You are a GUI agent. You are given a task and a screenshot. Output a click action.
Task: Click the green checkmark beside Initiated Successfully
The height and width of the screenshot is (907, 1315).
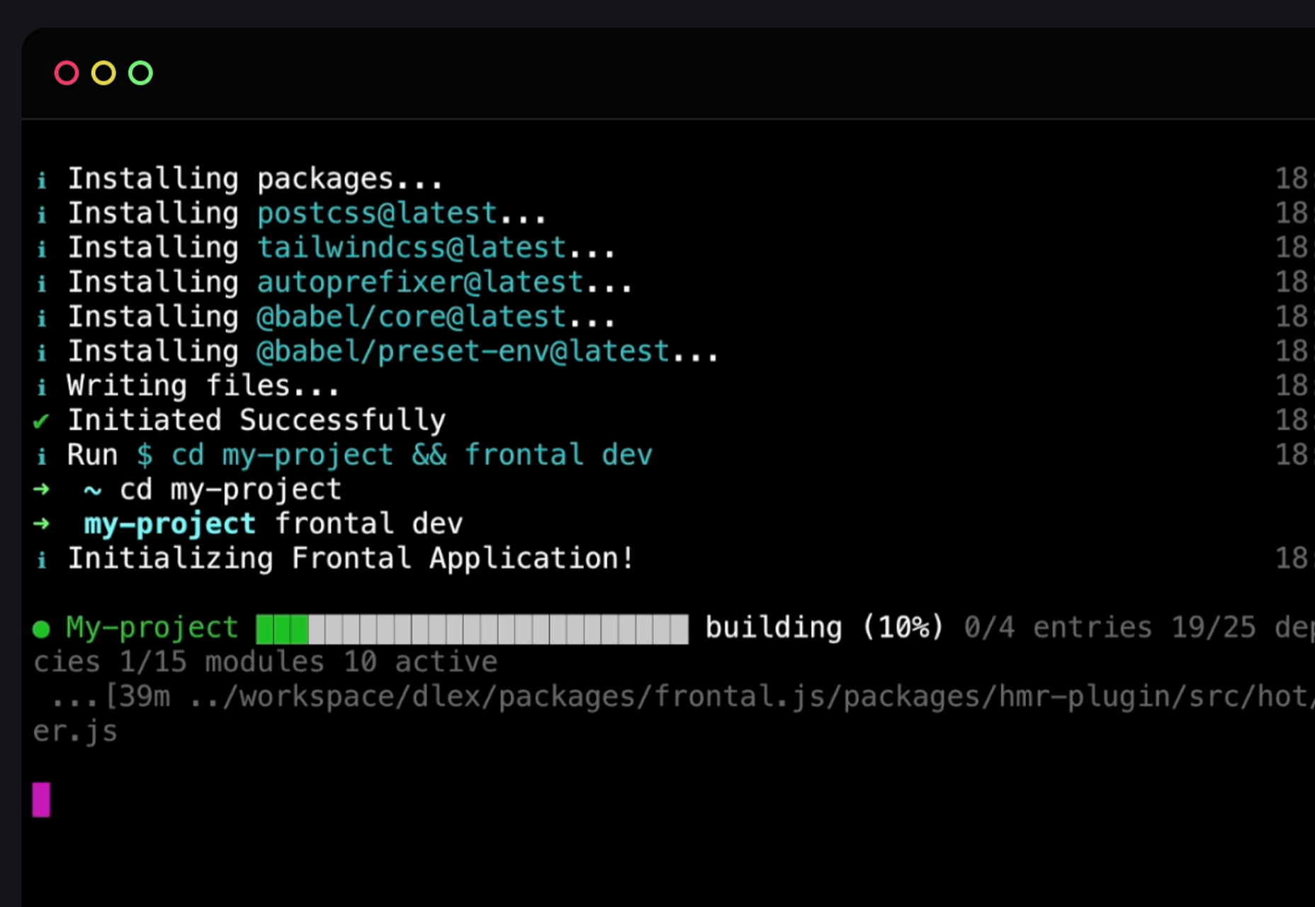(41, 422)
